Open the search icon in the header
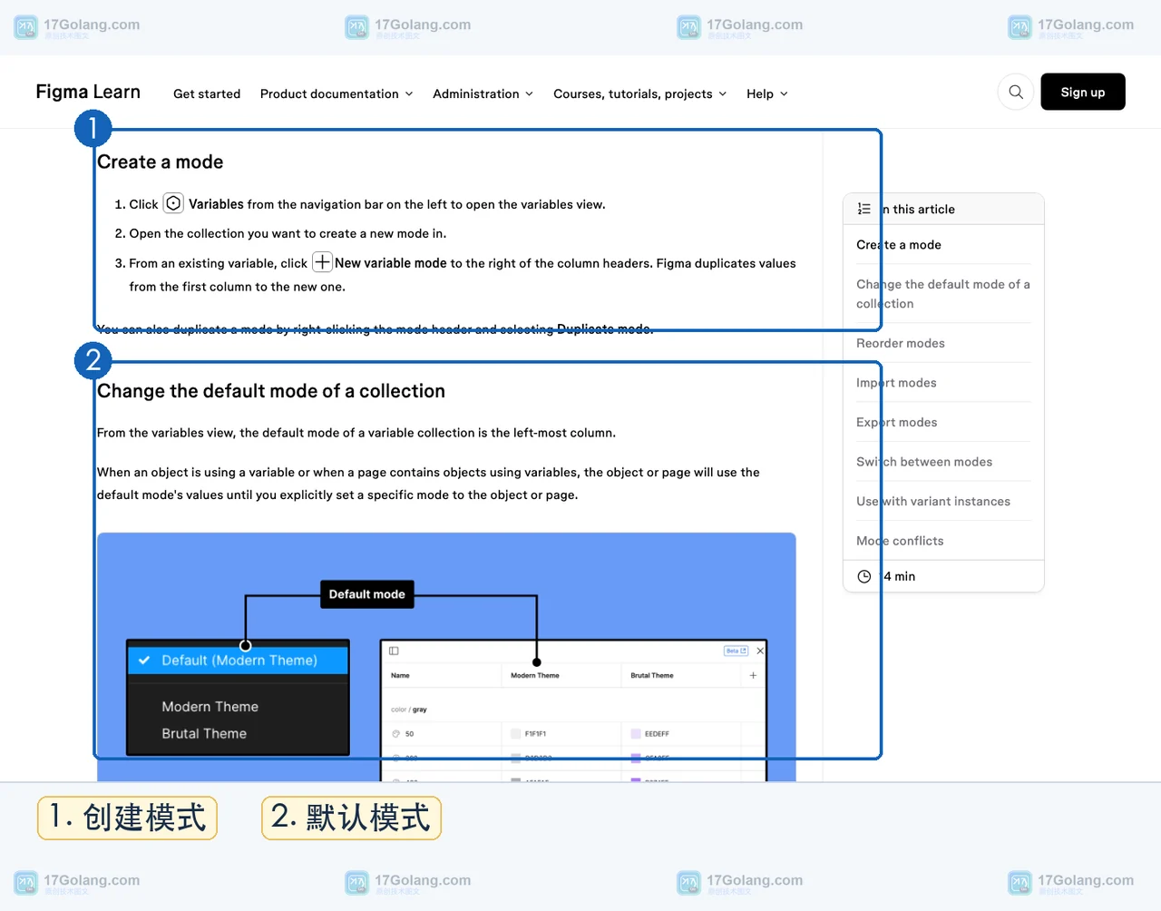 tap(1016, 92)
